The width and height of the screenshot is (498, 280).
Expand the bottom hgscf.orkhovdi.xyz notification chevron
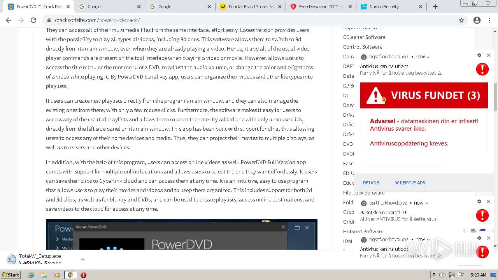(x=428, y=240)
